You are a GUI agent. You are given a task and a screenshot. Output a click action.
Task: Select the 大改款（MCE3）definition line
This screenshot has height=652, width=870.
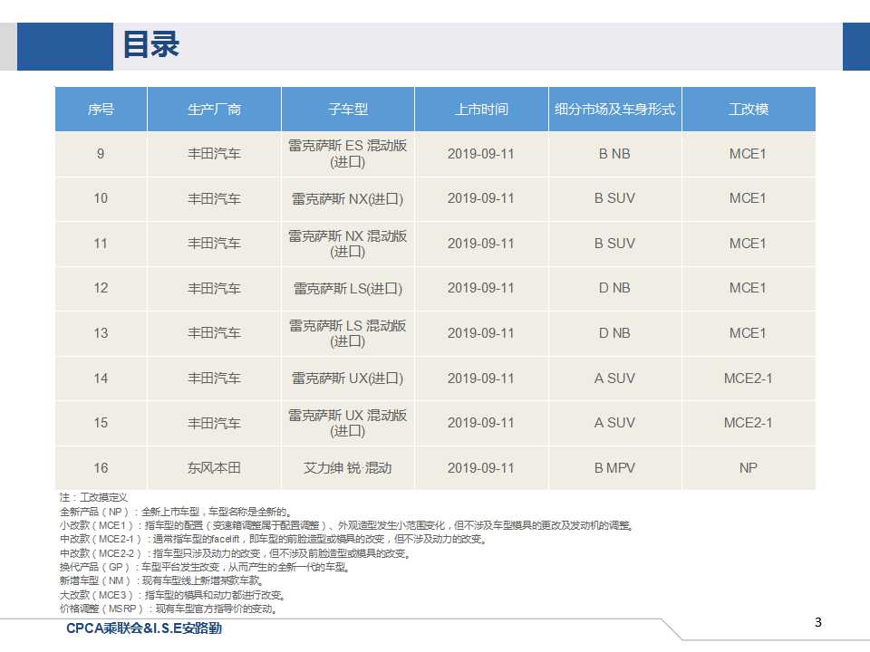pyautogui.click(x=173, y=595)
